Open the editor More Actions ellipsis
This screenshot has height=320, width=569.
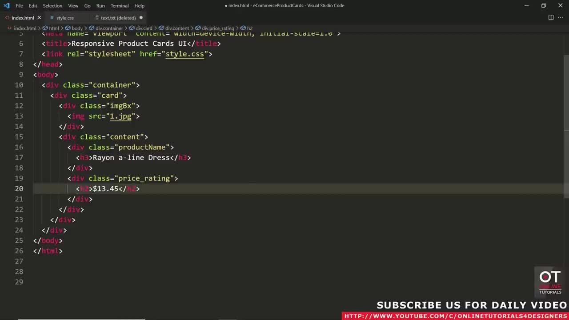[x=560, y=18]
